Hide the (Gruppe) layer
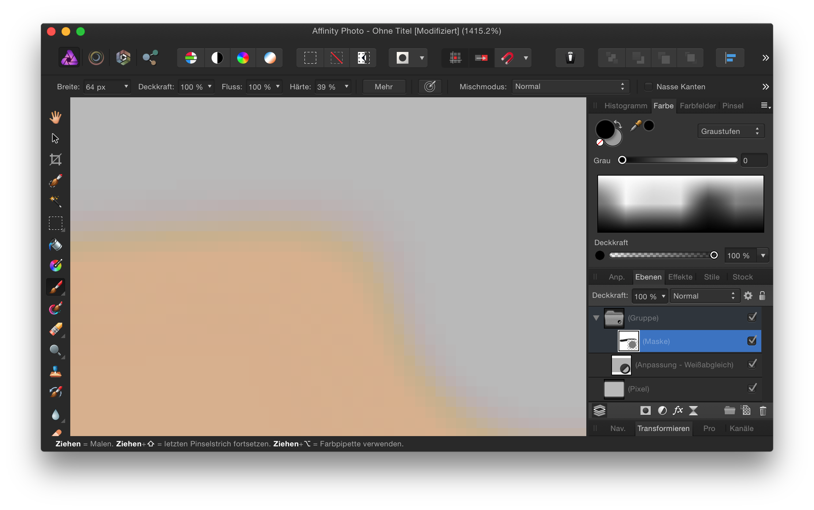Viewport: 814px width, 510px height. (752, 317)
